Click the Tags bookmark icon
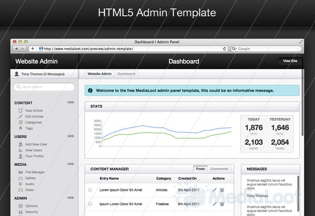This screenshot has height=216, width=315. point(20,129)
